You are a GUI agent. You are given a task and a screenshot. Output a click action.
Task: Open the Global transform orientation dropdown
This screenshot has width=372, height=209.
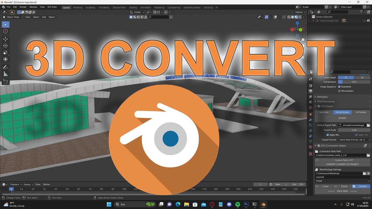pos(137,12)
